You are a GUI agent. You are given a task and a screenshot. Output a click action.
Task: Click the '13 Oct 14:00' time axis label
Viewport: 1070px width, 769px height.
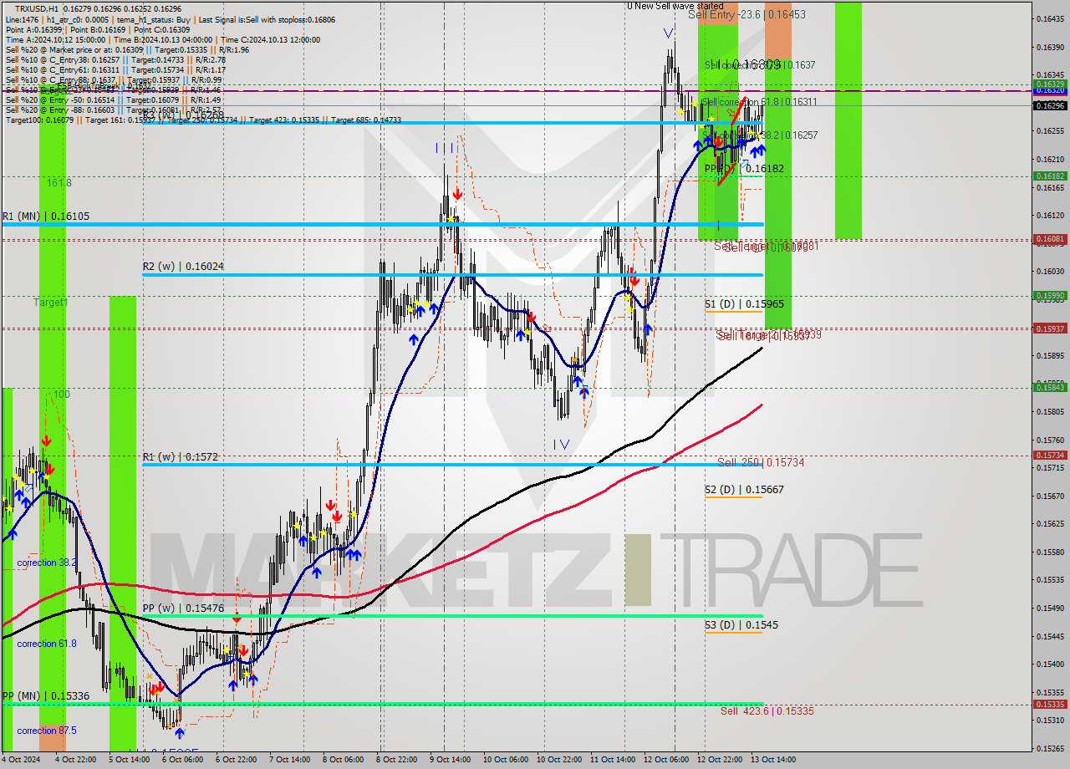click(772, 760)
